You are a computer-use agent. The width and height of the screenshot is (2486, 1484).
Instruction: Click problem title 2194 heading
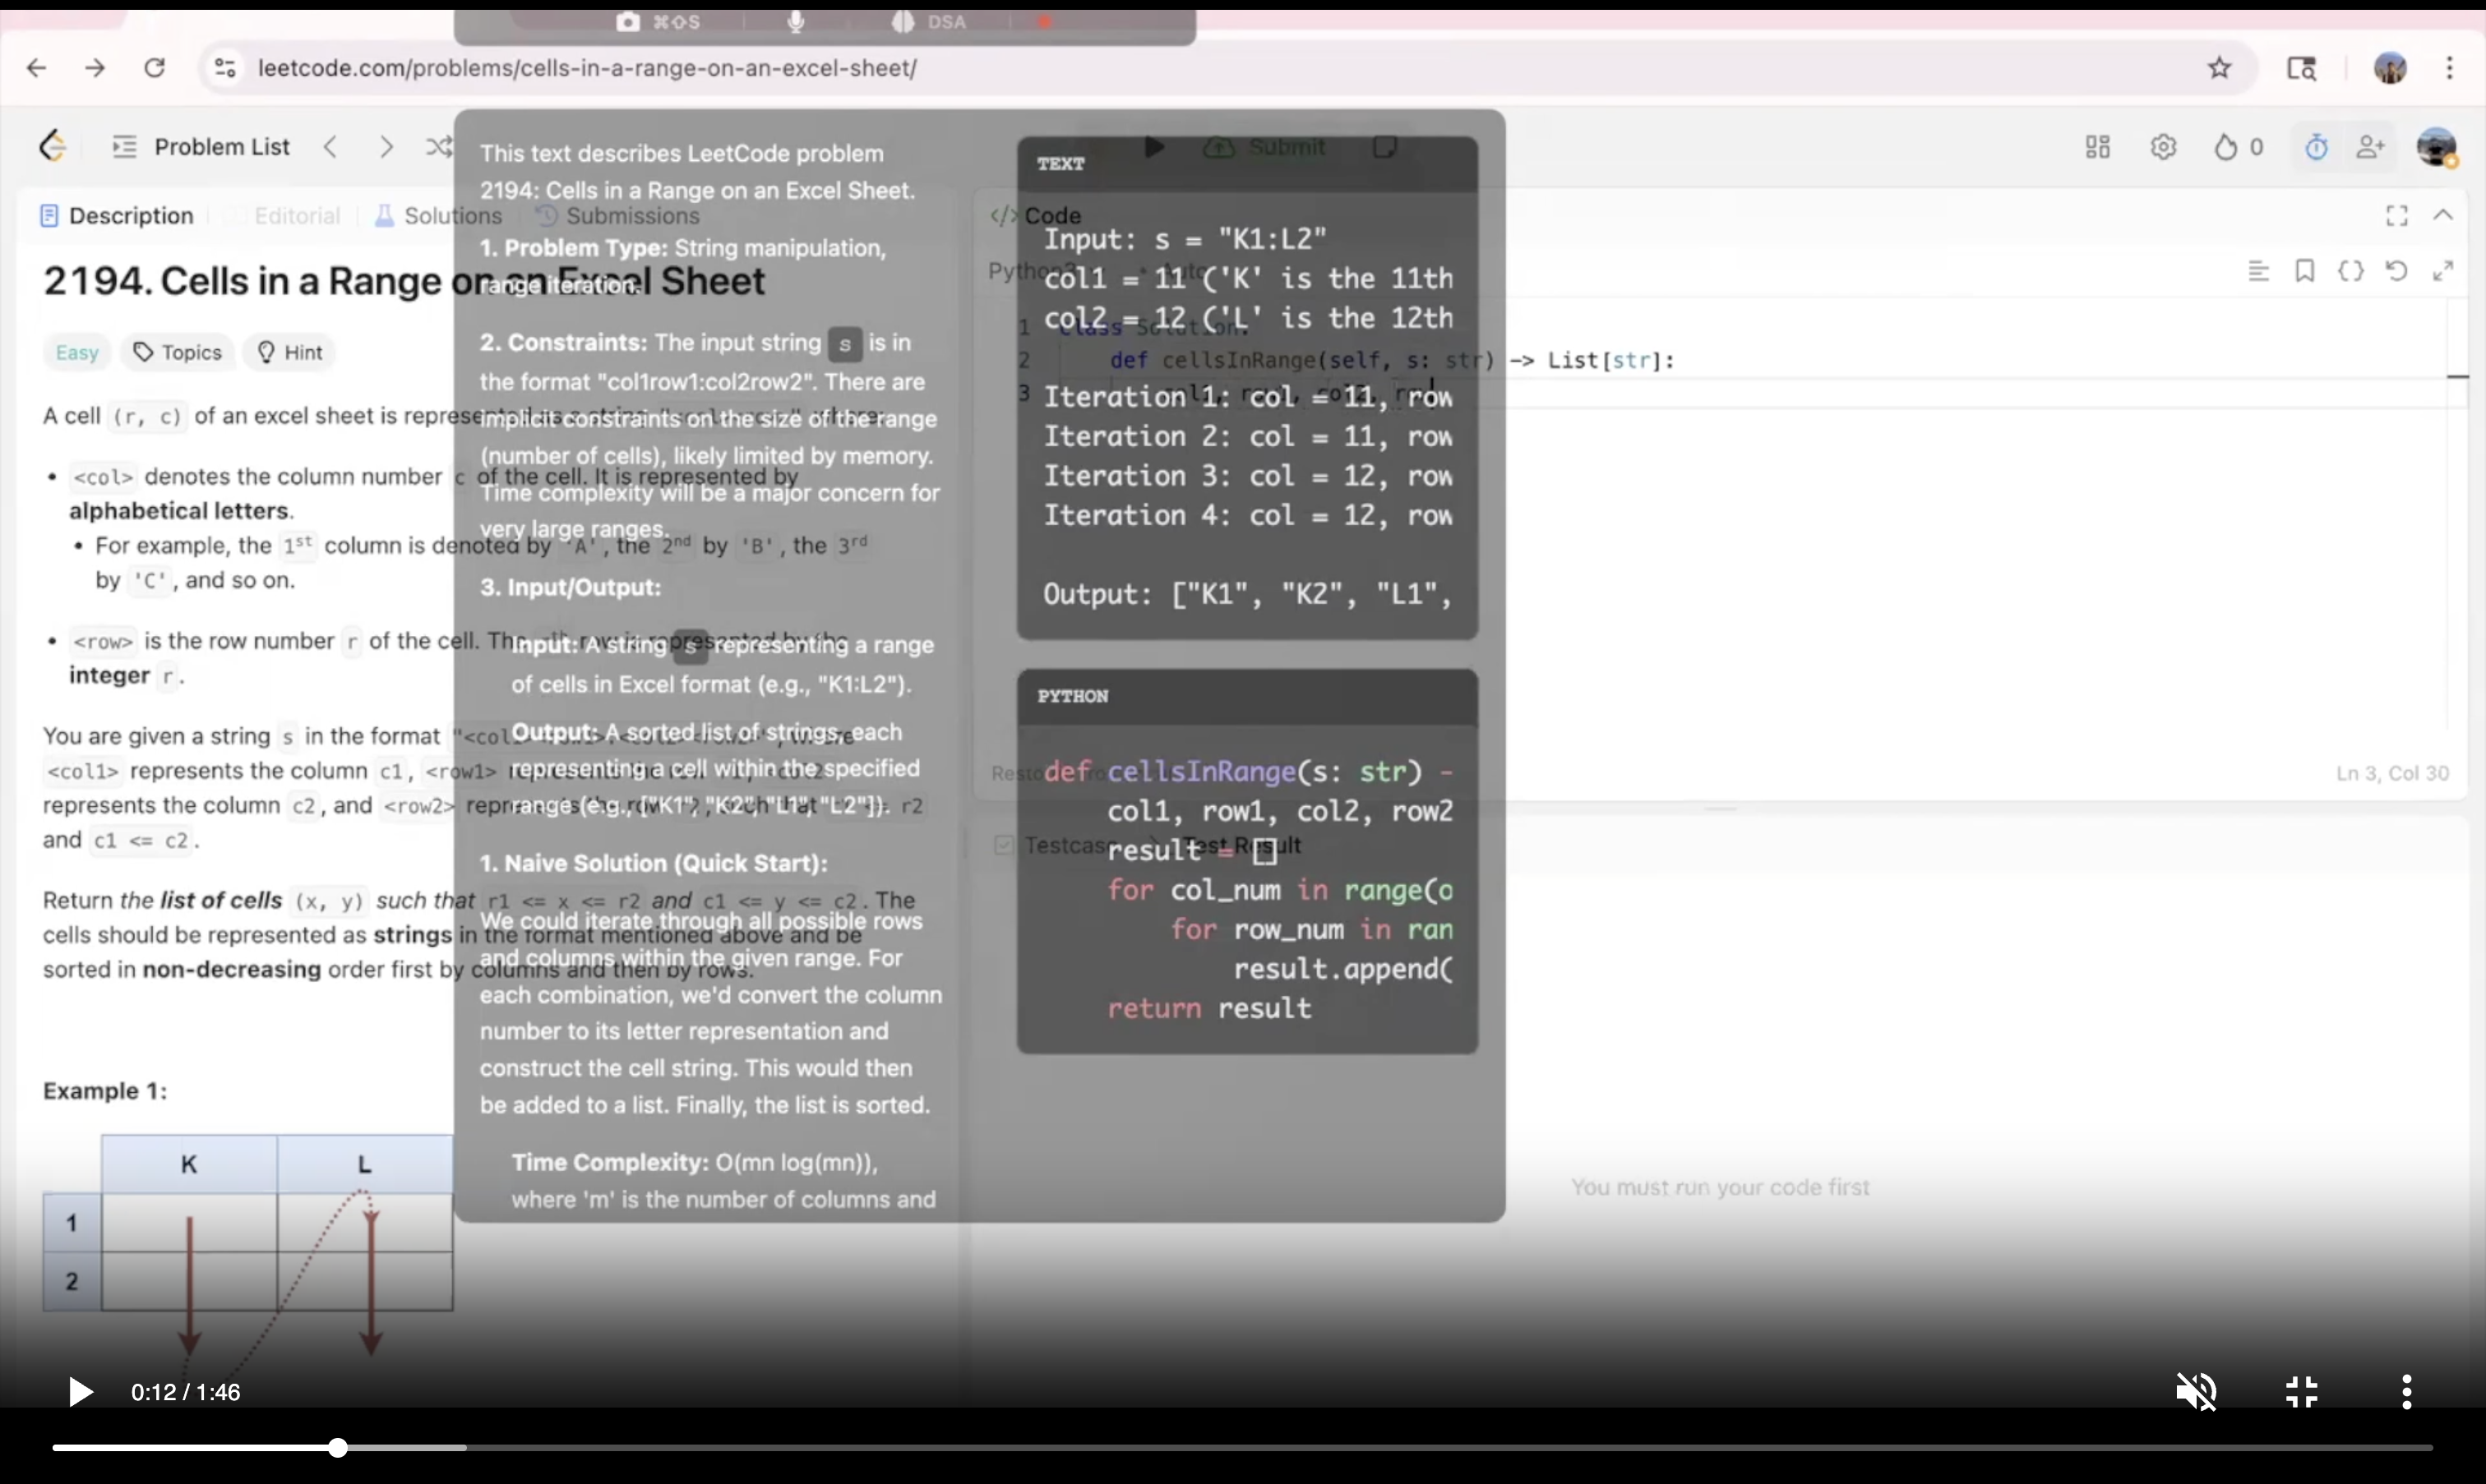coord(404,281)
